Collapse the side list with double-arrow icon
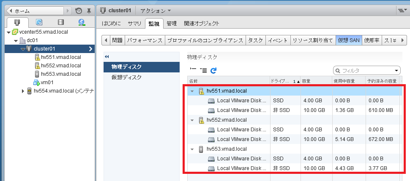The width and height of the screenshot is (410, 181). click(107, 57)
